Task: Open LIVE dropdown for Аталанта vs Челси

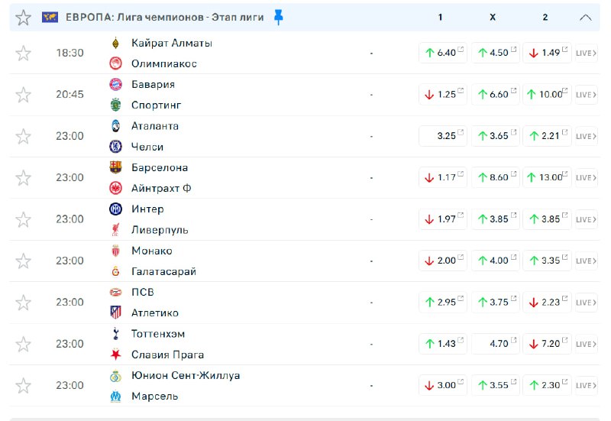Action: click(585, 136)
